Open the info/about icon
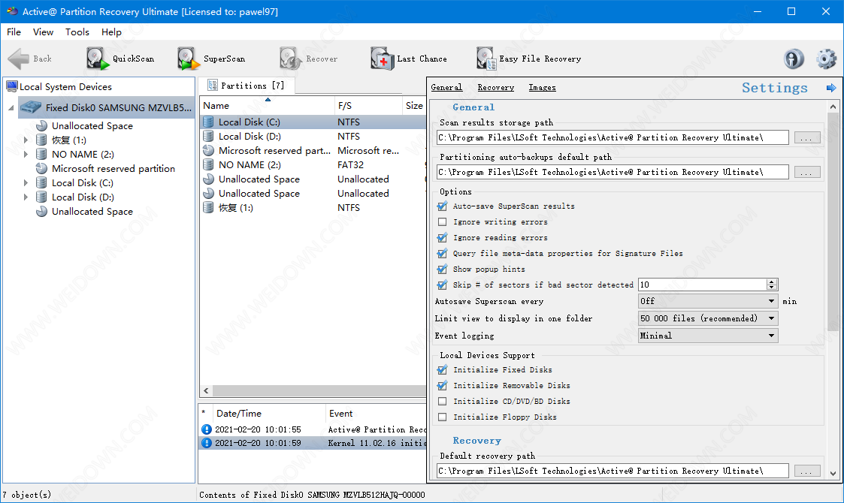Viewport: 844px width, 503px height. point(794,59)
